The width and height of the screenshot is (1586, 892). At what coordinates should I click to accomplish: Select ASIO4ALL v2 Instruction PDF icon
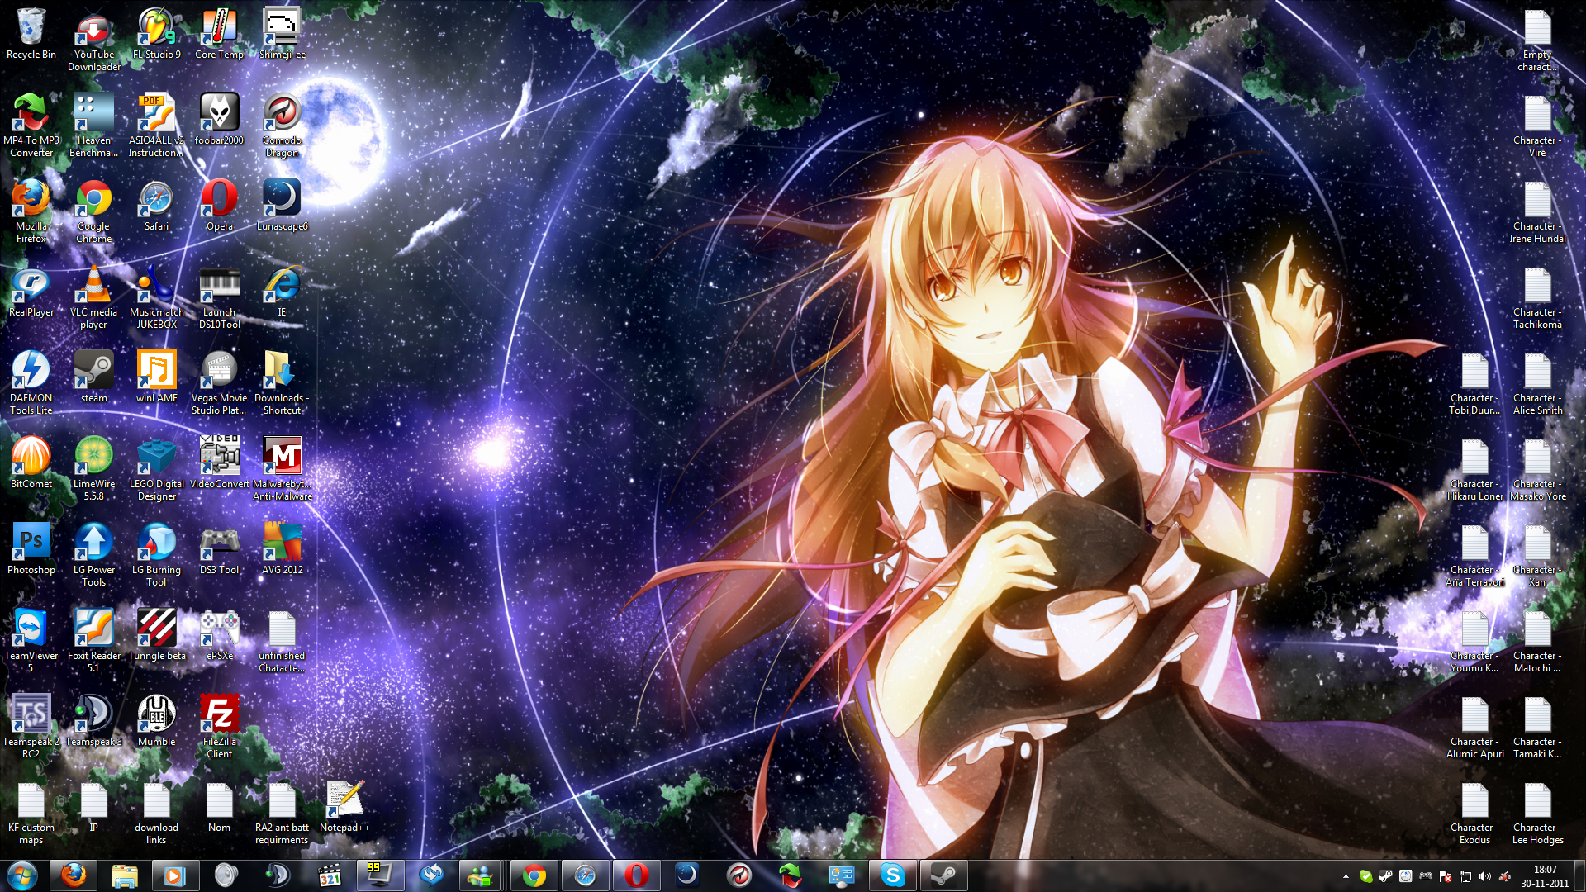tap(157, 125)
